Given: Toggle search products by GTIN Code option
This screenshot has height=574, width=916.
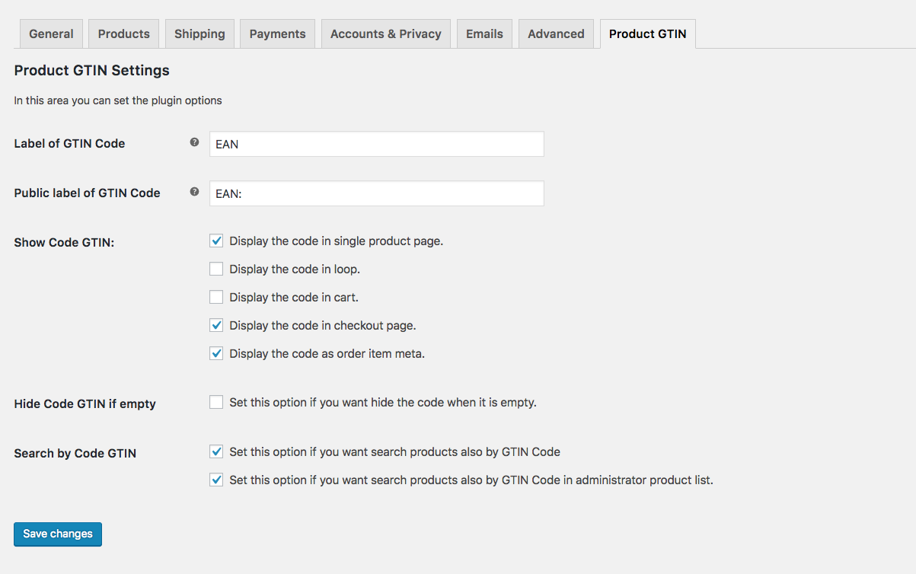Looking at the screenshot, I should click(216, 452).
